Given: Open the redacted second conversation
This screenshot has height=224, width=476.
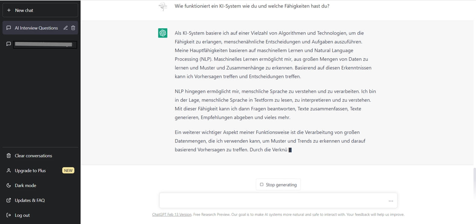Looking at the screenshot, I should (x=40, y=44).
